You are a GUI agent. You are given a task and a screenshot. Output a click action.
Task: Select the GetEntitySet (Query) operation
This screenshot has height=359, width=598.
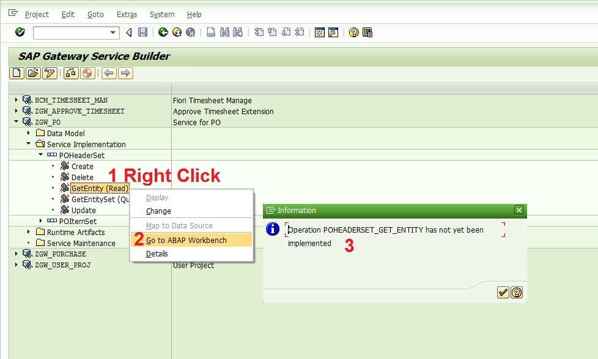coord(100,200)
